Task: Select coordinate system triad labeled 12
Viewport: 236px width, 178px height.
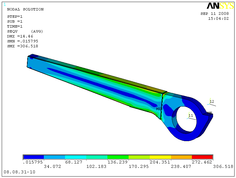Action: 210,102
